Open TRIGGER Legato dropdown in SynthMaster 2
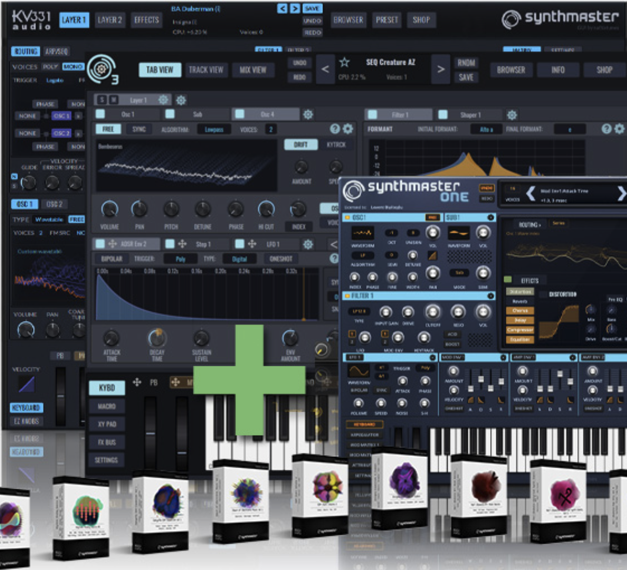 (55, 80)
